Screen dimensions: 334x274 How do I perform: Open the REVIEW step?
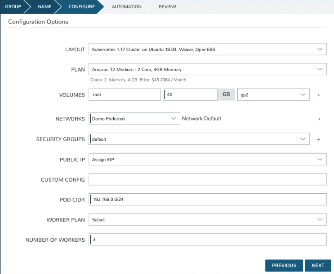tap(167, 7)
